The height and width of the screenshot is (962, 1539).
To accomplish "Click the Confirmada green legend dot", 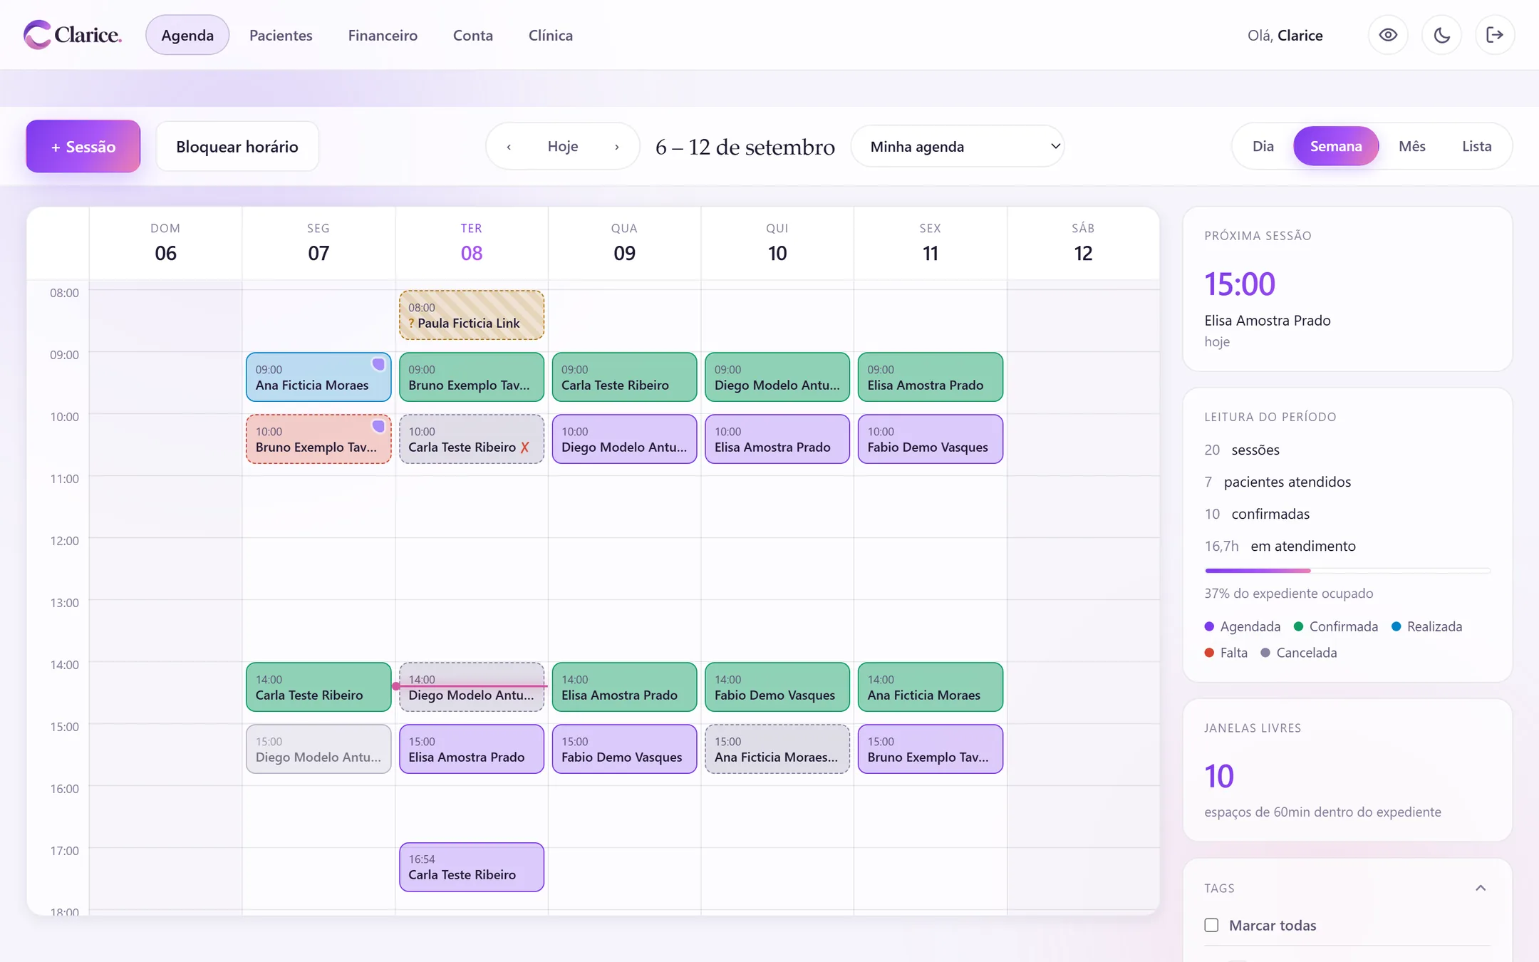I will [x=1298, y=626].
